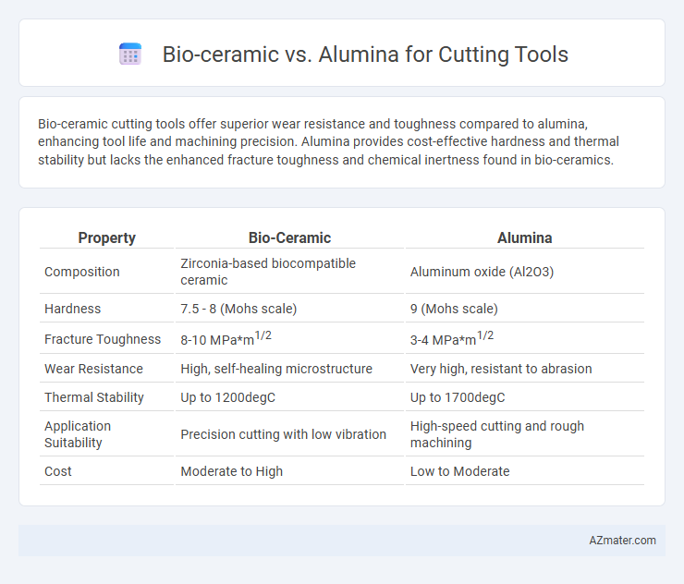Click 'High-speed cutting and rough machining' cell

[x=497, y=434]
